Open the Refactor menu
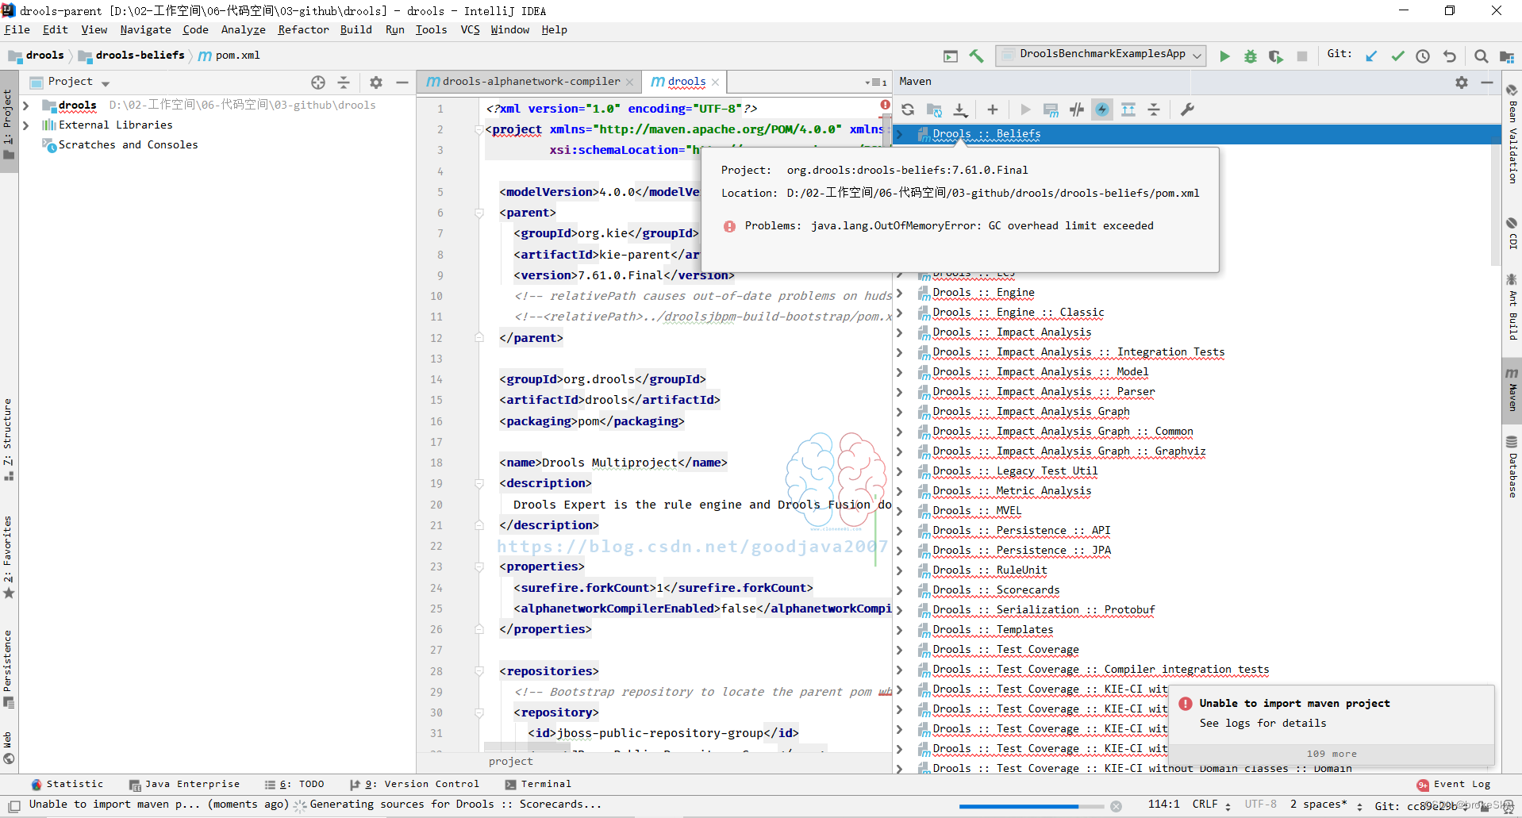The width and height of the screenshot is (1522, 818). tap(303, 29)
